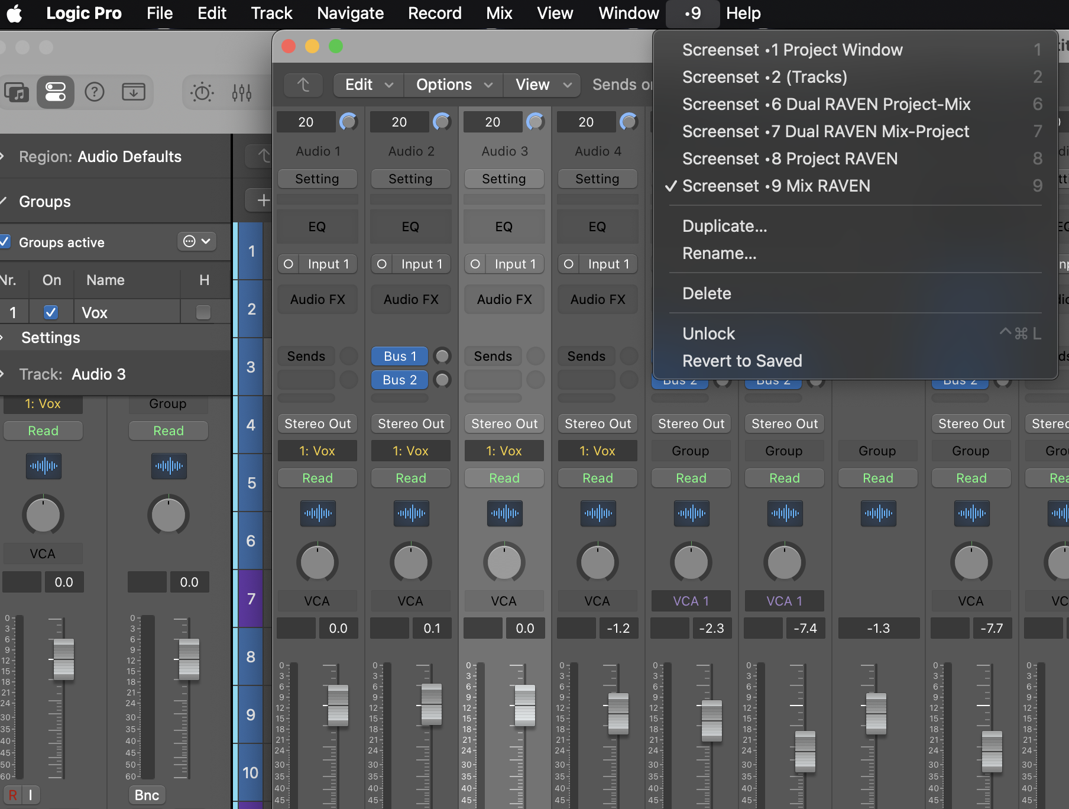Click waveform icon on Audio 3 strip
Screen dimensions: 1069x809
tap(505, 513)
